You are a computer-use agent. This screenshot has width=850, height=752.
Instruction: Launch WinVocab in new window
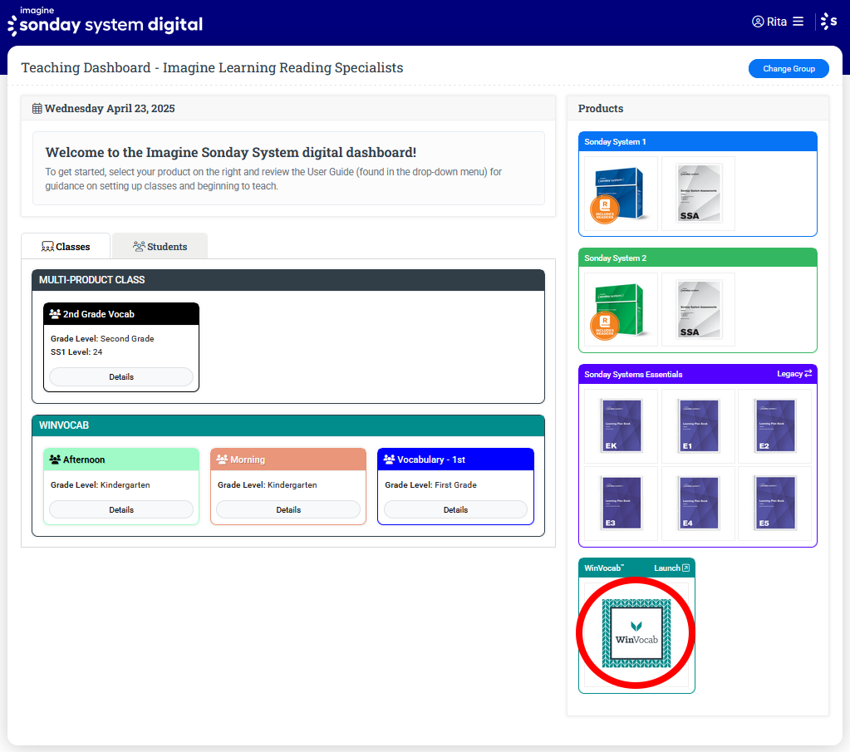671,568
